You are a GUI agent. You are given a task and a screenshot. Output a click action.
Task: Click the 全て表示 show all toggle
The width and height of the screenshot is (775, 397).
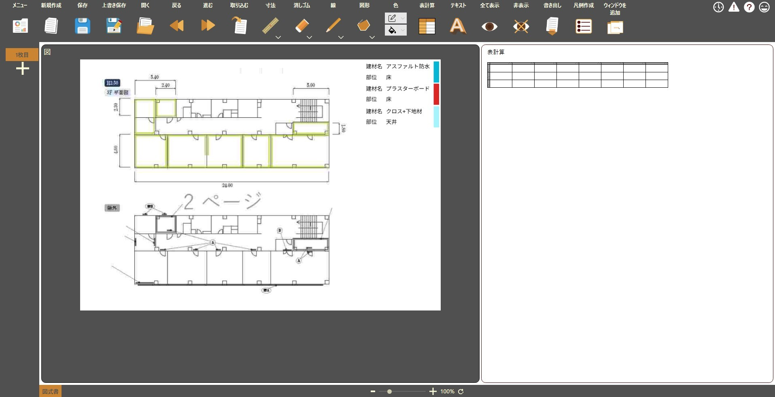point(489,26)
